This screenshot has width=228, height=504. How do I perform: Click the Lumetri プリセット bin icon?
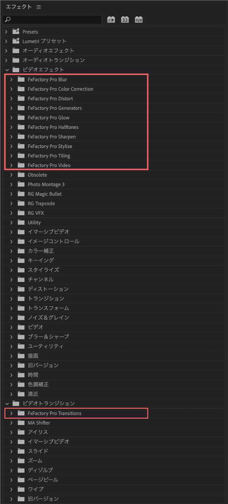(x=16, y=41)
